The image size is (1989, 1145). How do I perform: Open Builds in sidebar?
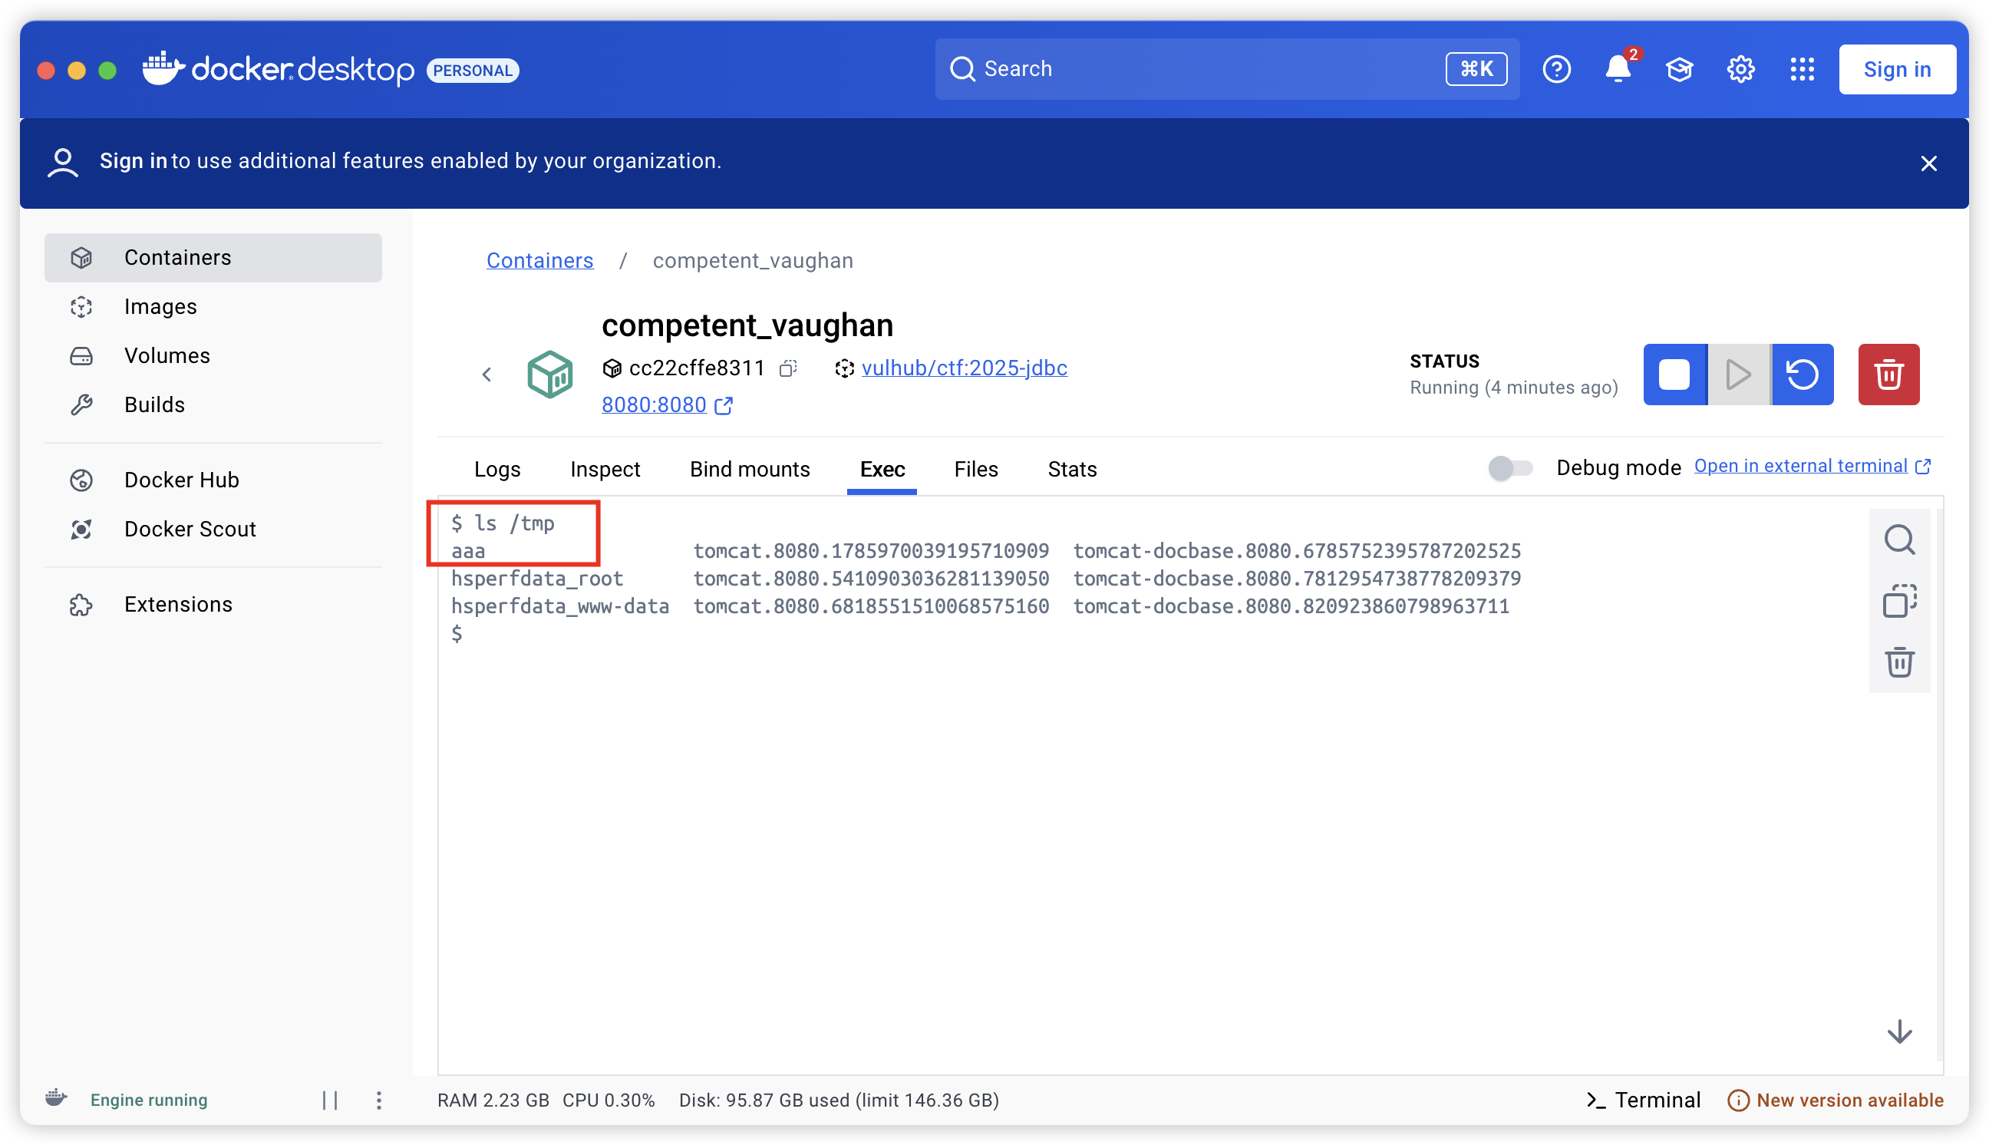click(213, 404)
